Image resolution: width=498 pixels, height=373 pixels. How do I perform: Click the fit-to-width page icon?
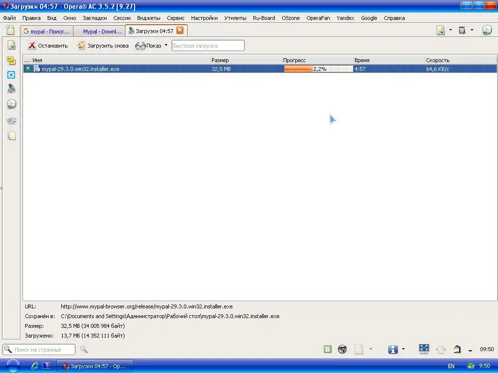pos(441,350)
